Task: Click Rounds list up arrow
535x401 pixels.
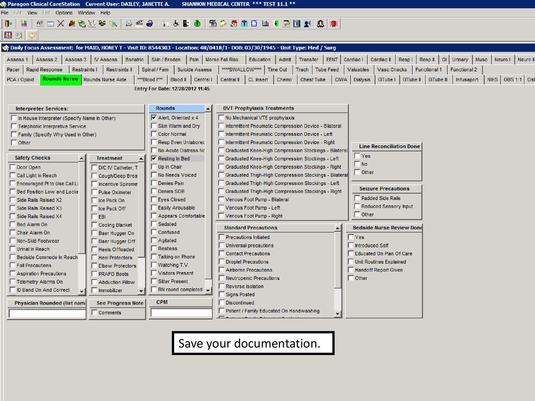Action: pyautogui.click(x=208, y=109)
